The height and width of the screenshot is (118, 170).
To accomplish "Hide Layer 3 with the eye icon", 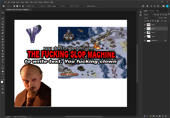I will tap(145, 33).
